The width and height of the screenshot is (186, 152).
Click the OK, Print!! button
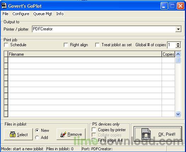(158, 134)
